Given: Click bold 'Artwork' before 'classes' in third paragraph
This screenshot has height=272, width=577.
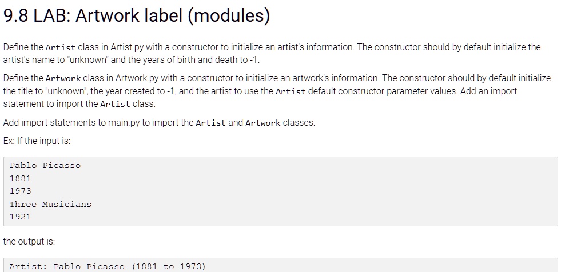Looking at the screenshot, I should click(262, 123).
